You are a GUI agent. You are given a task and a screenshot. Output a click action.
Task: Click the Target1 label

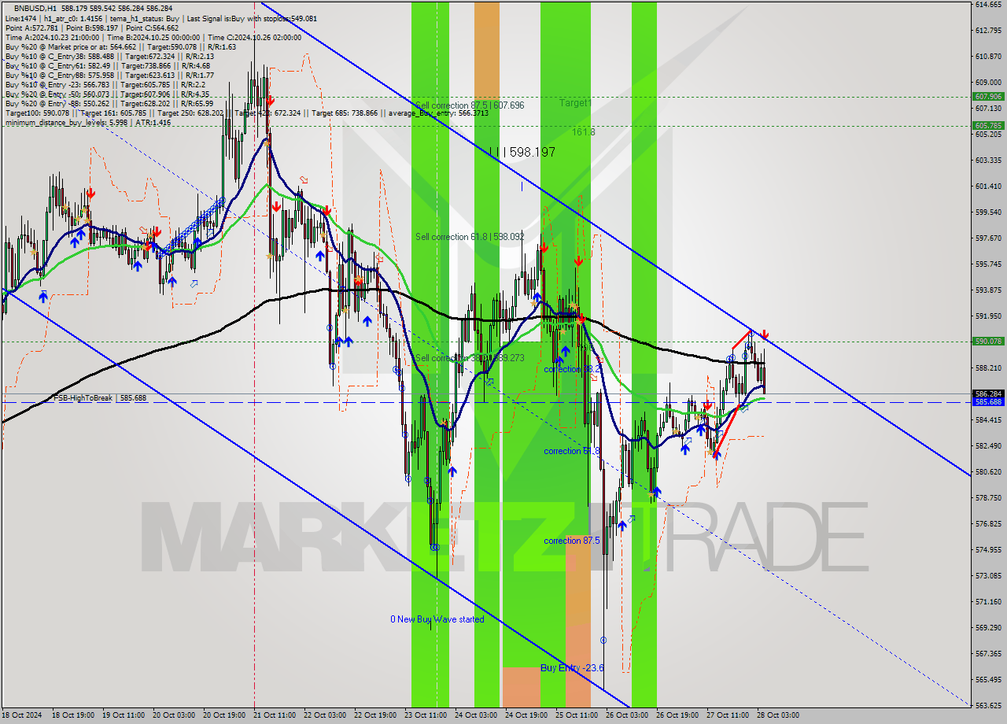point(575,103)
